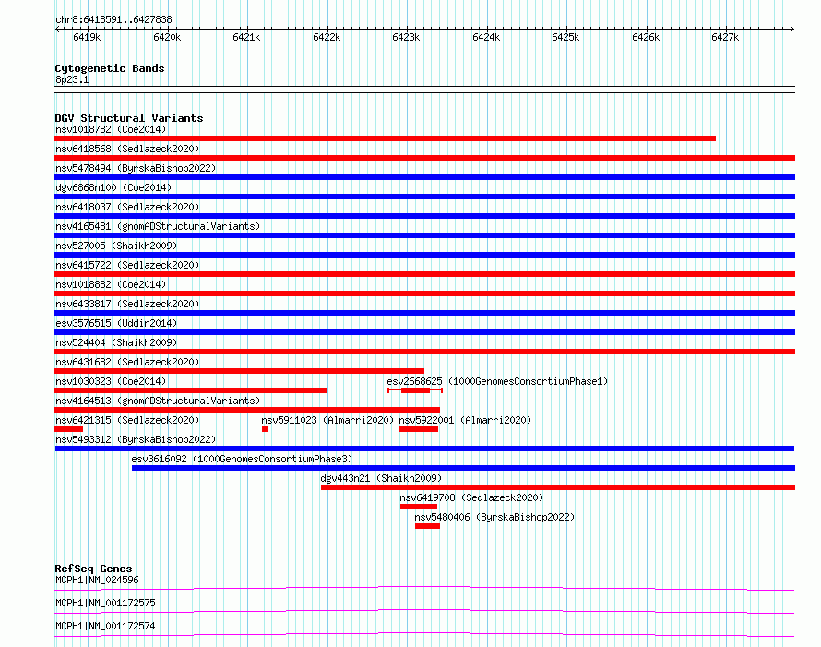This screenshot has height=647, width=821.
Task: Select dgv443n21 (Shaikh2009) label
Action: pos(381,478)
